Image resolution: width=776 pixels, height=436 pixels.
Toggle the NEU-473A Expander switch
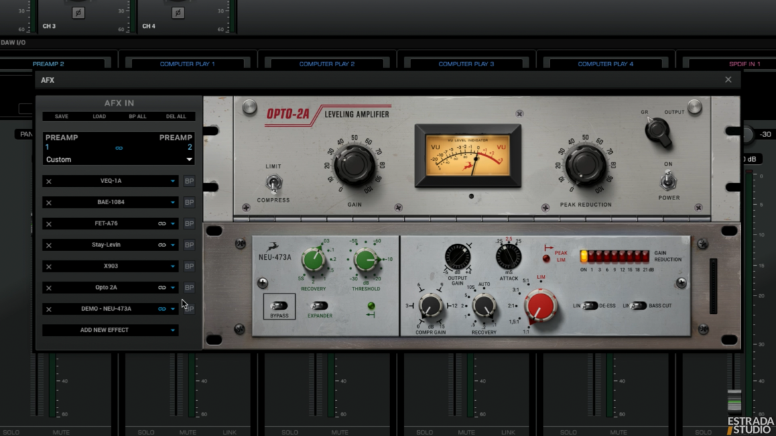click(319, 306)
